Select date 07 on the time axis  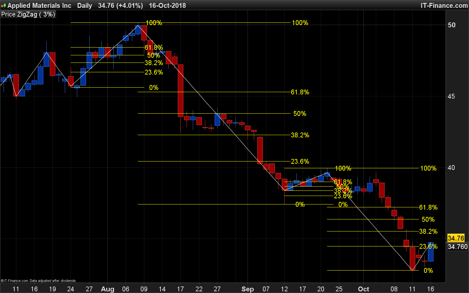tap(266, 289)
